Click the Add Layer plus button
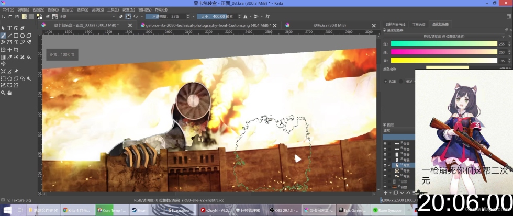Viewport: 513px width, 216px height. (385, 193)
